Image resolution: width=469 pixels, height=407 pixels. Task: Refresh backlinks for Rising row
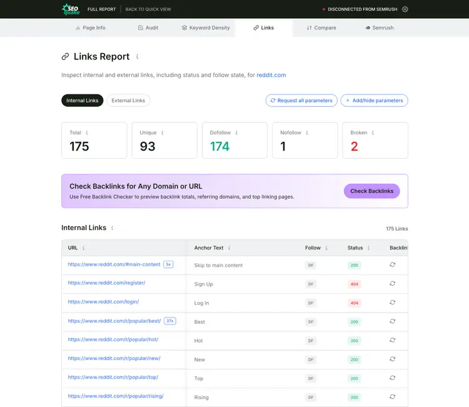(393, 396)
